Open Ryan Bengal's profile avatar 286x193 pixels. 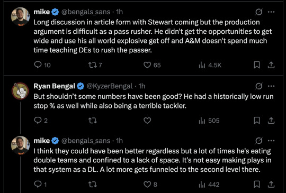click(20, 91)
